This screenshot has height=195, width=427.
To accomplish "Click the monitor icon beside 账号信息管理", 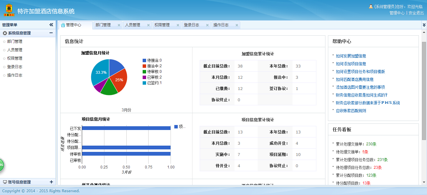I will [x=5, y=182].
